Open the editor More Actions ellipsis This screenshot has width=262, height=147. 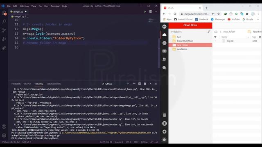[156, 11]
